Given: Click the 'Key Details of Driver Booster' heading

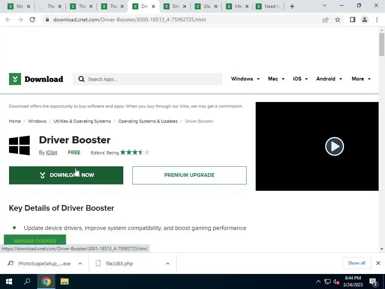Looking at the screenshot, I should [61, 208].
